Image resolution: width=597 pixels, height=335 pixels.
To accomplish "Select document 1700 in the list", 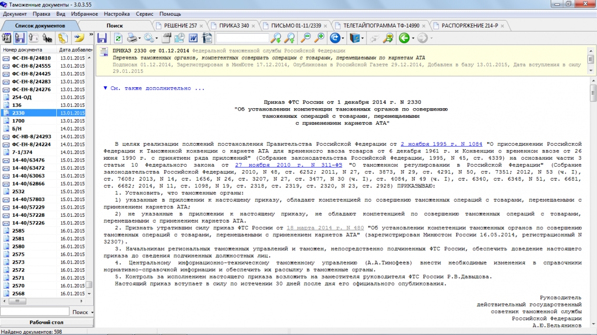I will [x=19, y=121].
